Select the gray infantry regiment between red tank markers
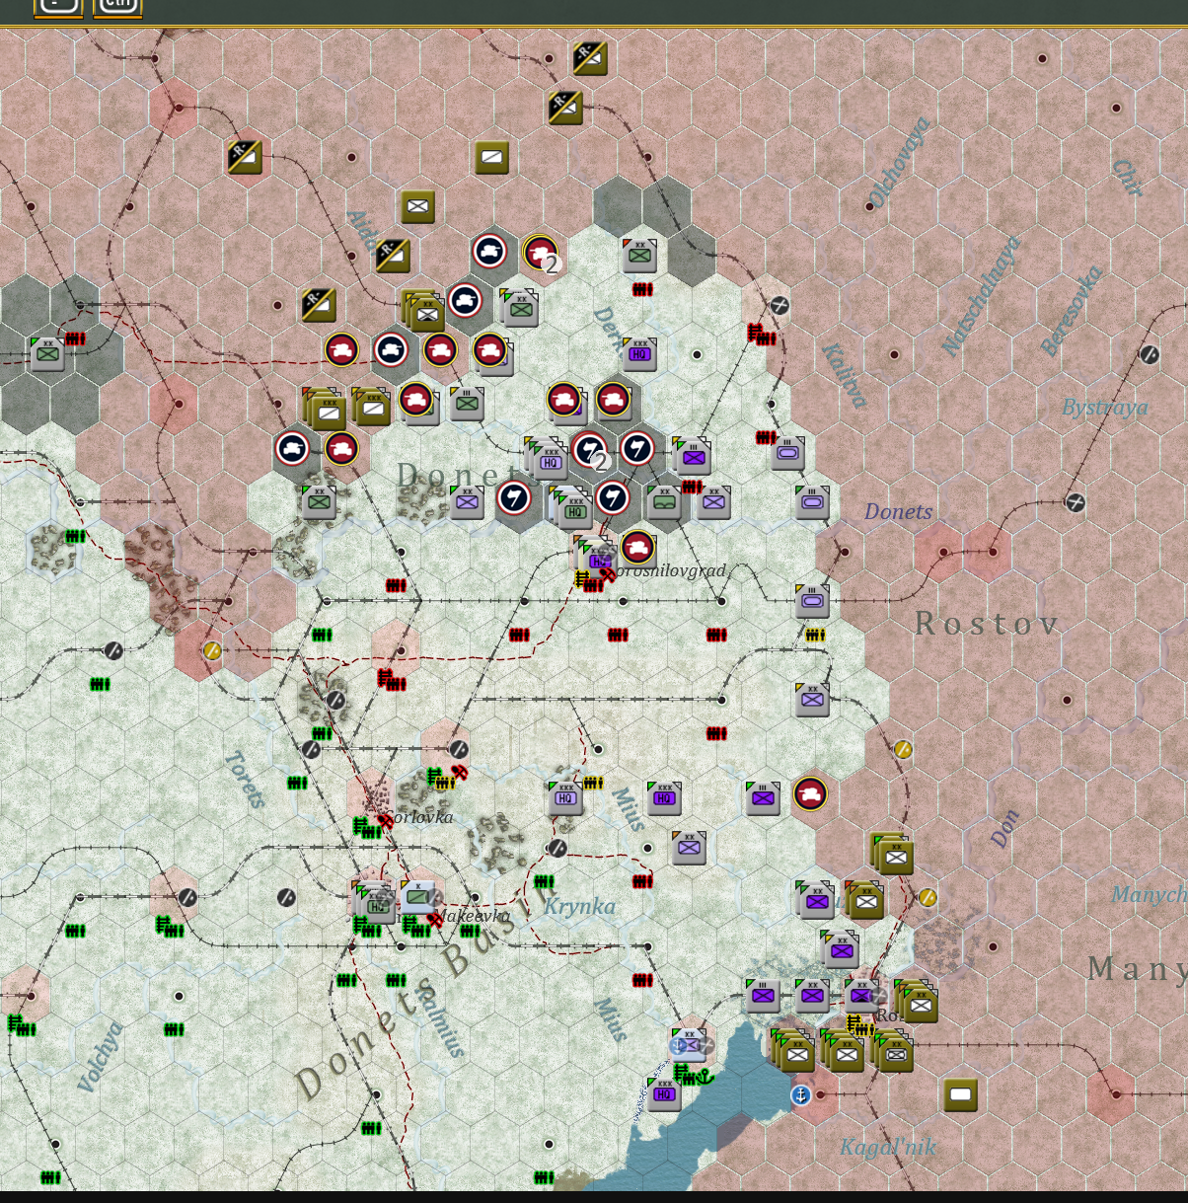This screenshot has width=1188, height=1203. pyautogui.click(x=467, y=403)
